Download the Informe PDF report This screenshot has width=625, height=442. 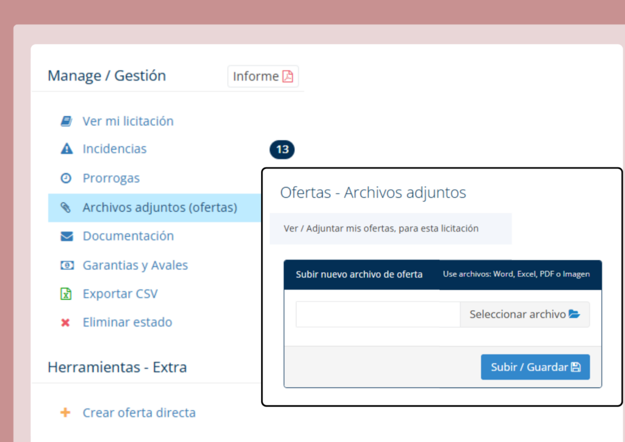pos(263,76)
